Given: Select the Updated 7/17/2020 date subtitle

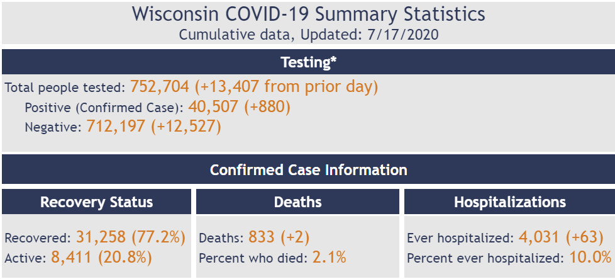Looking at the screenshot, I should [308, 35].
